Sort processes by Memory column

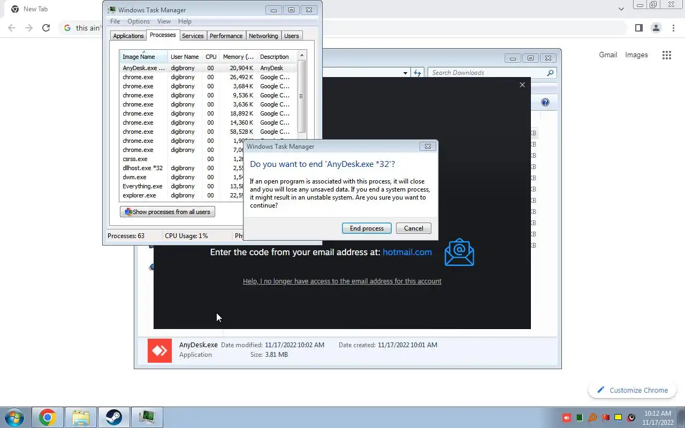click(238, 56)
